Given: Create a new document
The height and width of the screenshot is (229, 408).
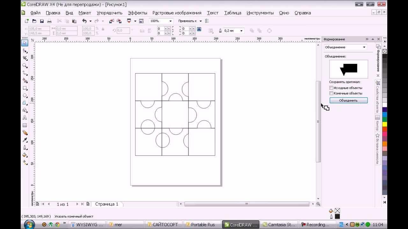Looking at the screenshot, I should click(x=27, y=21).
